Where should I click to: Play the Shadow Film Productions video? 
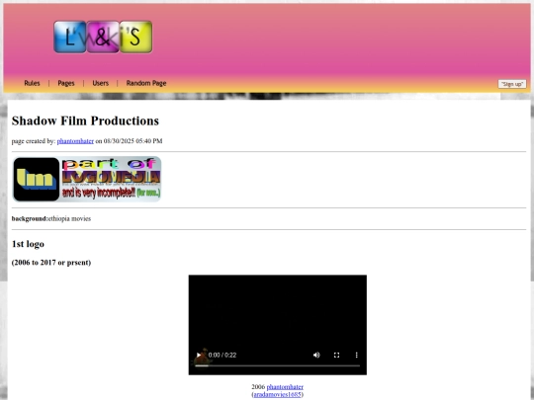click(199, 355)
